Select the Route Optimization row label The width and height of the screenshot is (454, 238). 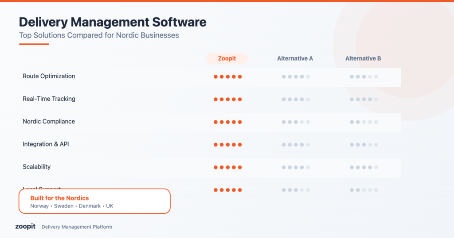click(49, 76)
